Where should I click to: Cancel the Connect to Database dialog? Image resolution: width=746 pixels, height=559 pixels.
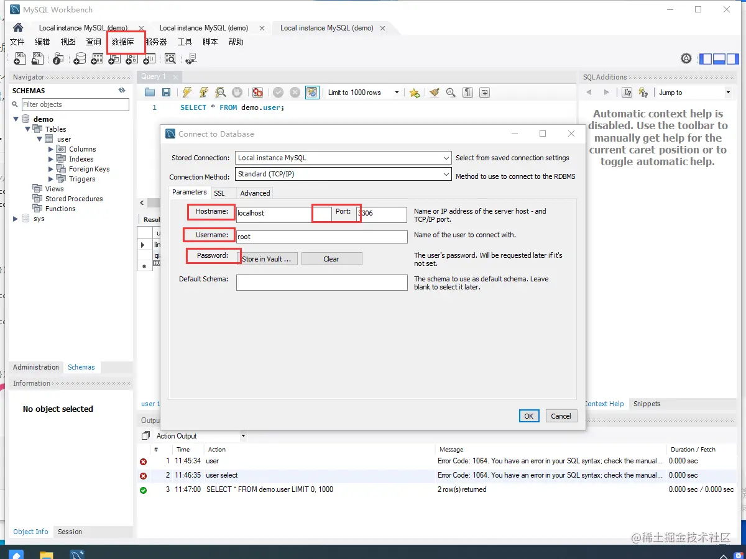pyautogui.click(x=561, y=416)
